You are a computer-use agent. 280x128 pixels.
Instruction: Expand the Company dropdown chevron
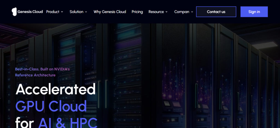pyautogui.click(x=192, y=12)
